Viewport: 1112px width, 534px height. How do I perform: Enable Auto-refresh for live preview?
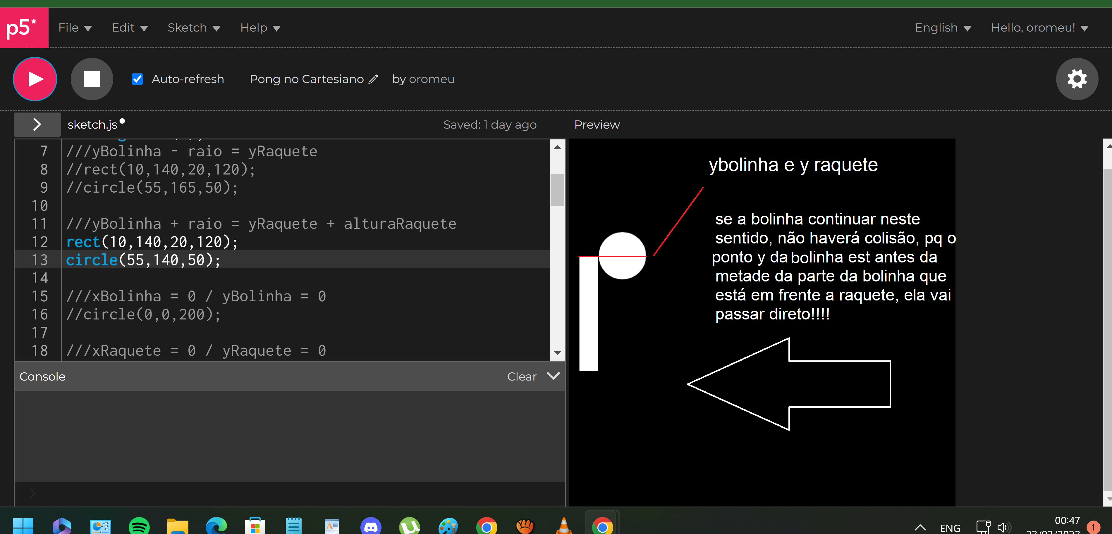point(138,79)
